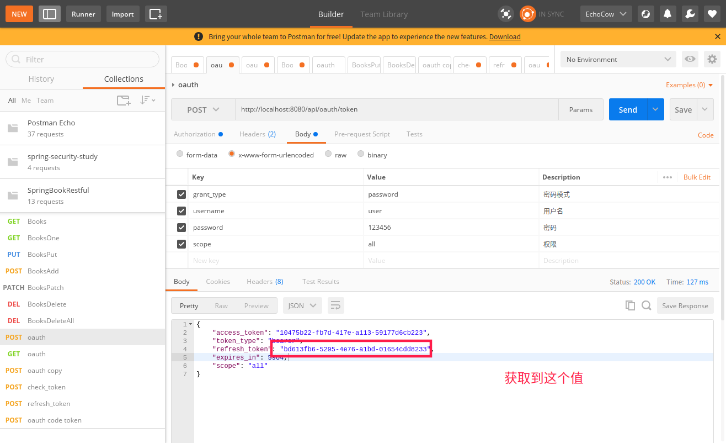Click the Import button

click(122, 14)
